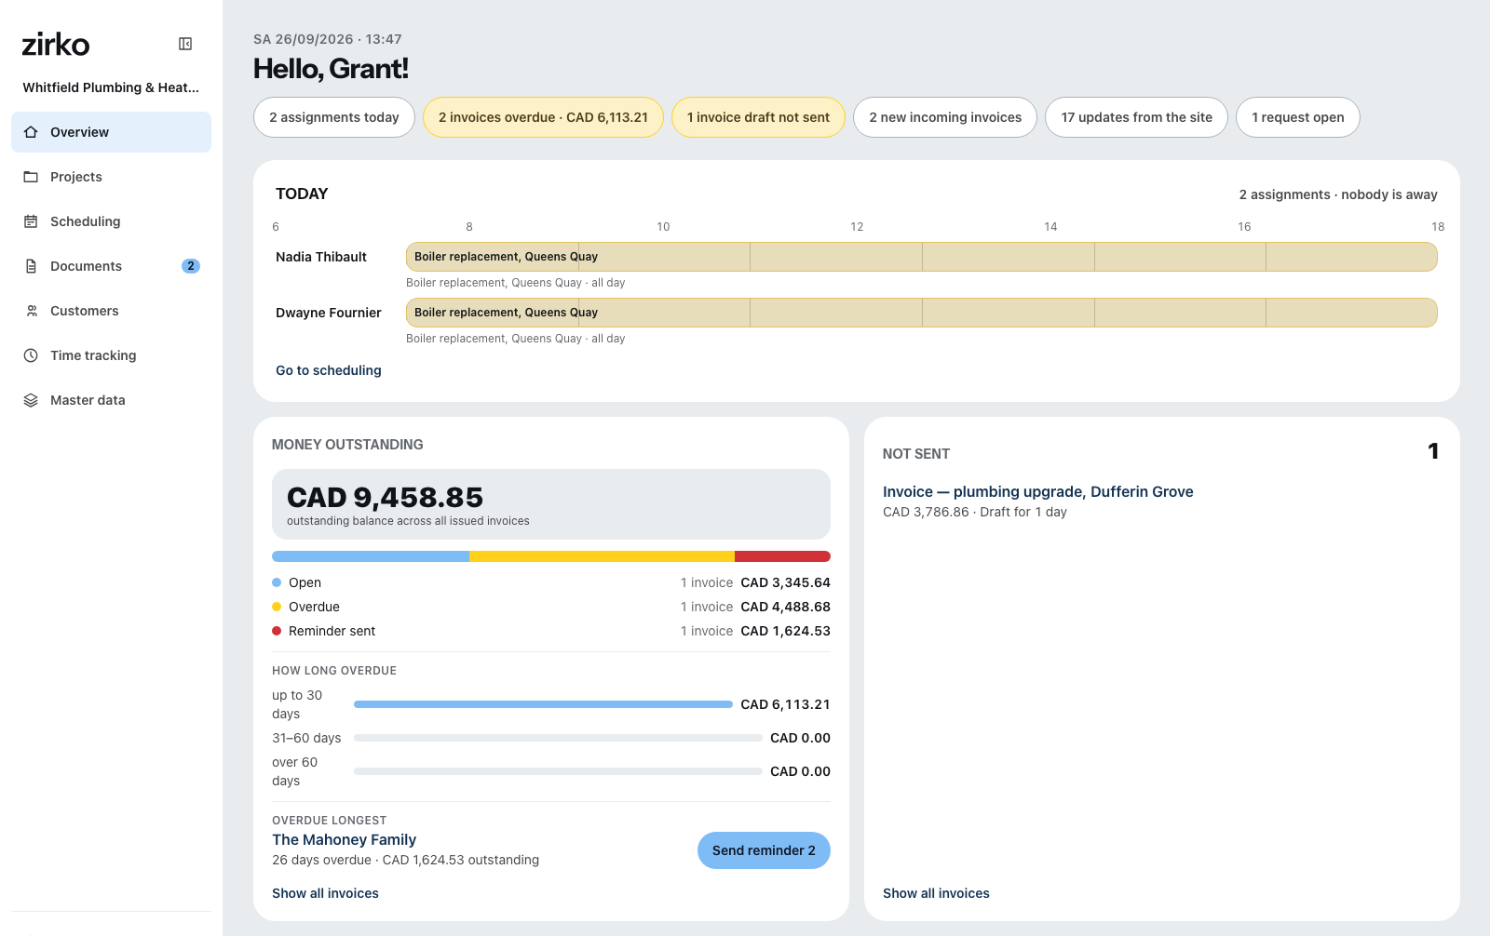
Task: Click the zirko logo
Action: click(x=56, y=44)
